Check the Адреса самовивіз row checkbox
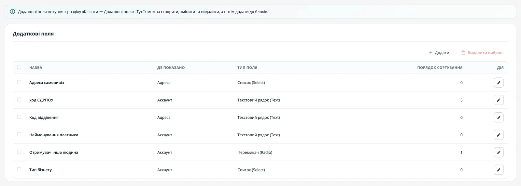The height and width of the screenshot is (186, 521). click(x=19, y=82)
